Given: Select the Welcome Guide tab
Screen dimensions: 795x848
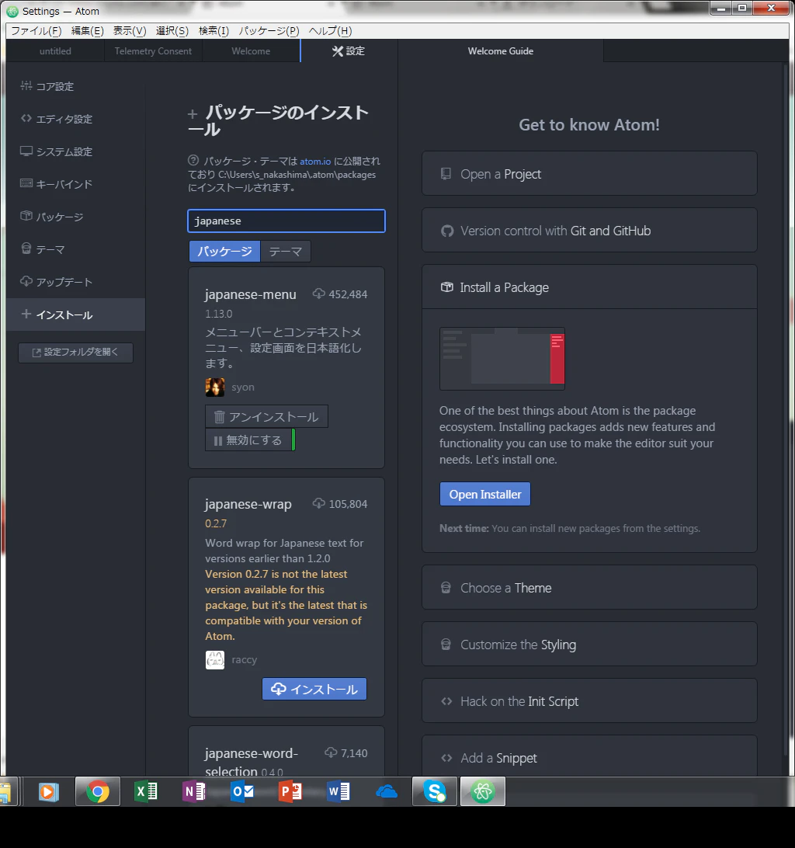Looking at the screenshot, I should (501, 50).
